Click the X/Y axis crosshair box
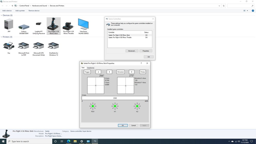 click(96, 86)
